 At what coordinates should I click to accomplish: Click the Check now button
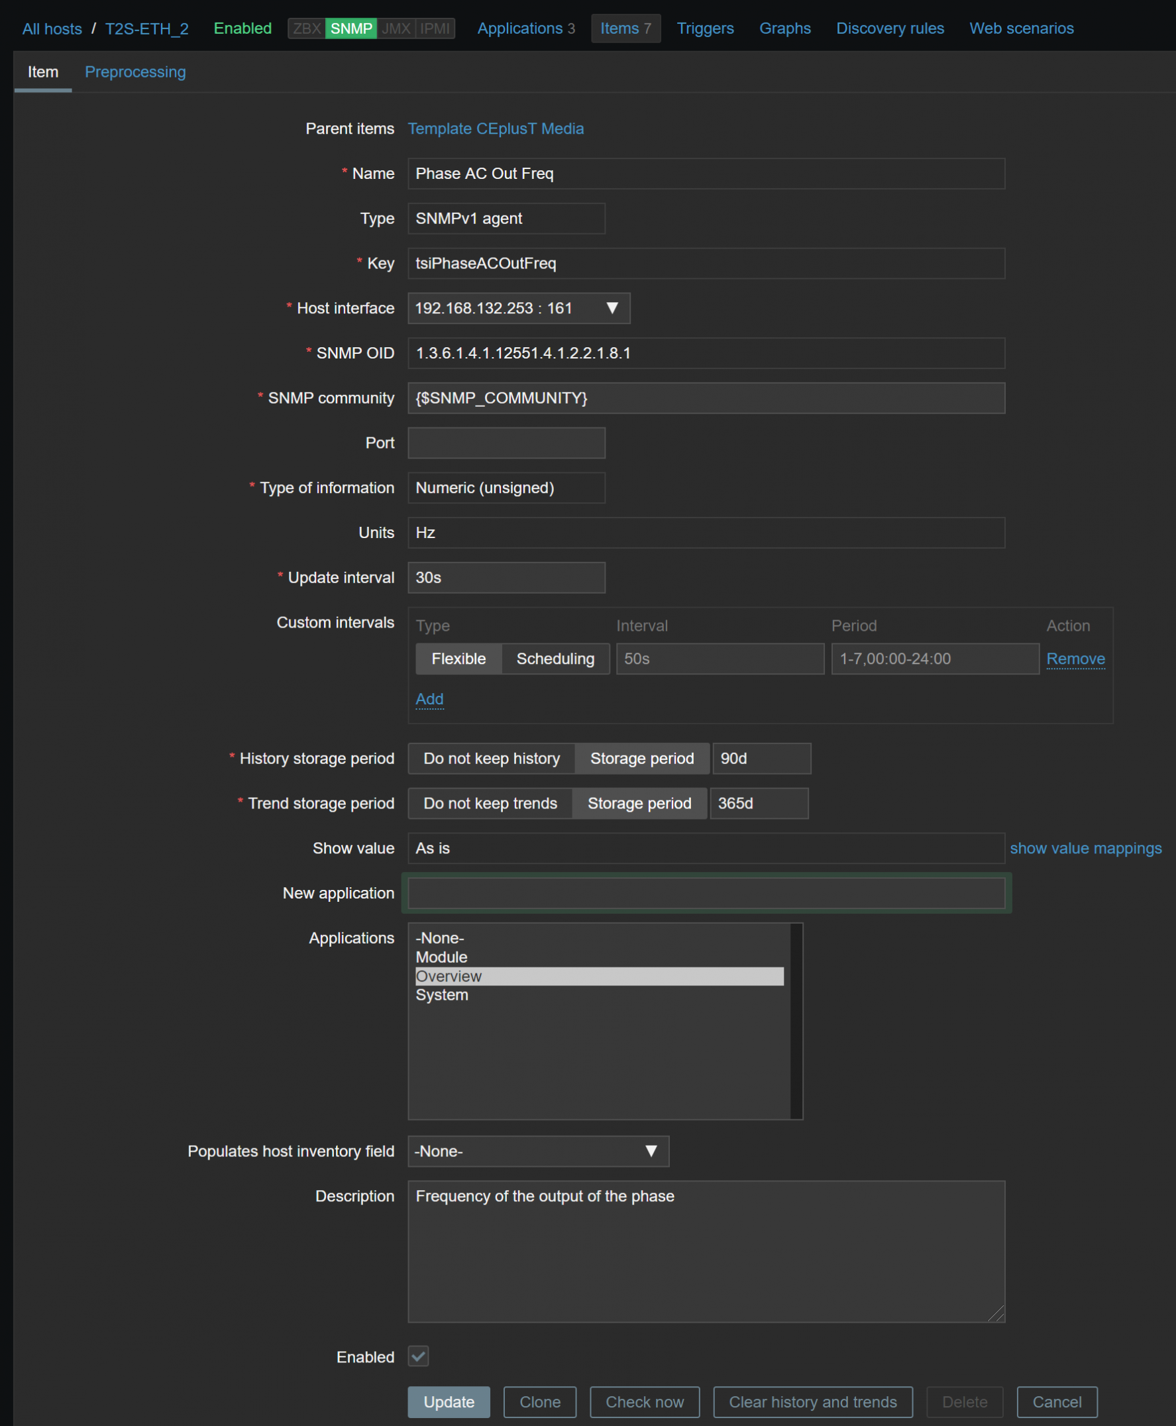pyautogui.click(x=644, y=1401)
